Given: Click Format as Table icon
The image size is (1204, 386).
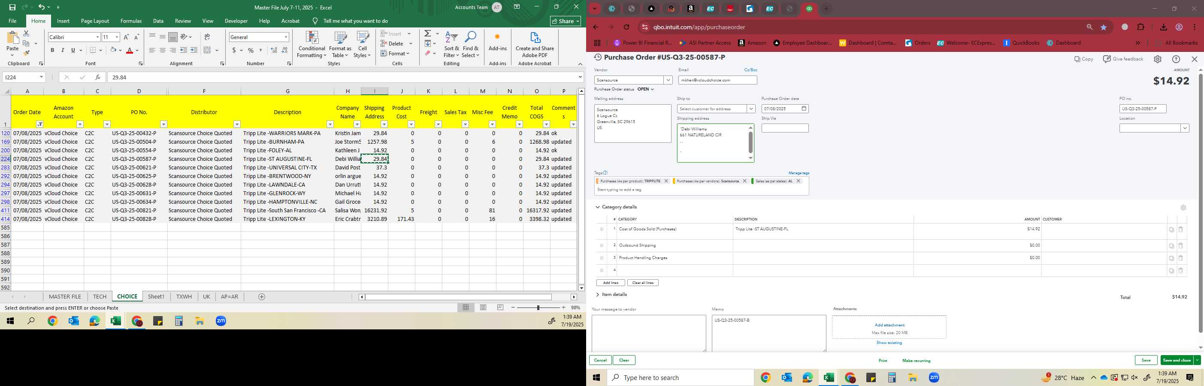Looking at the screenshot, I should coord(340,45).
